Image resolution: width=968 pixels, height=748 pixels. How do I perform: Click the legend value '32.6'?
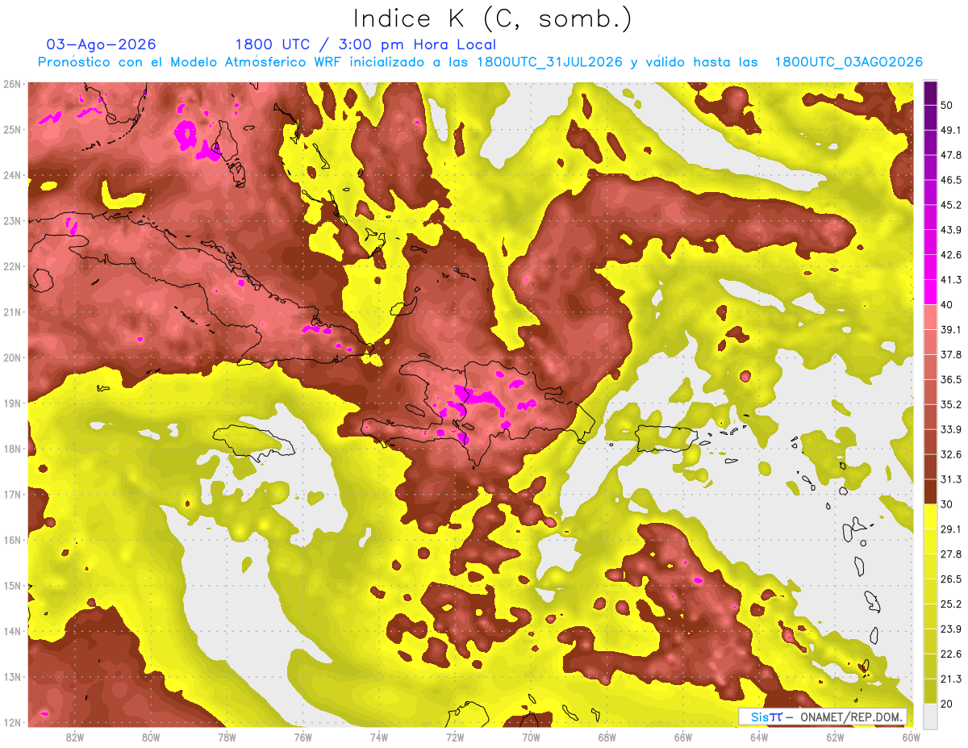click(x=952, y=454)
